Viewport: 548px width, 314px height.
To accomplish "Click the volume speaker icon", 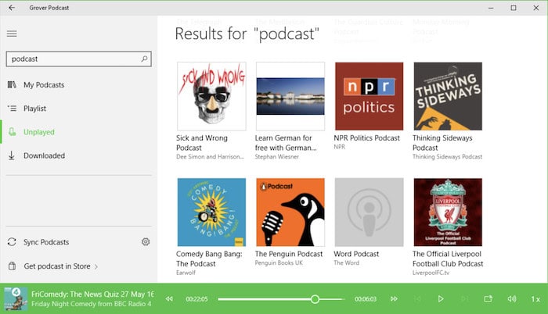I will 512,299.
